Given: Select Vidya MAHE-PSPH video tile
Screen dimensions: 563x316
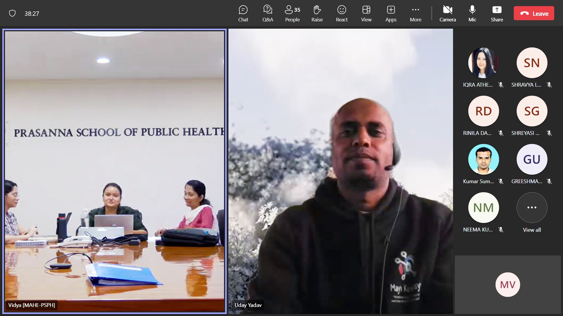Looking at the screenshot, I should pos(114,171).
